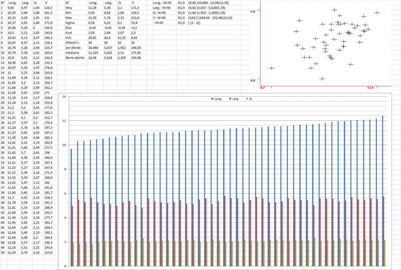Select the N° header cell in the data table
The image size is (401, 270).
click(x=3, y=3)
